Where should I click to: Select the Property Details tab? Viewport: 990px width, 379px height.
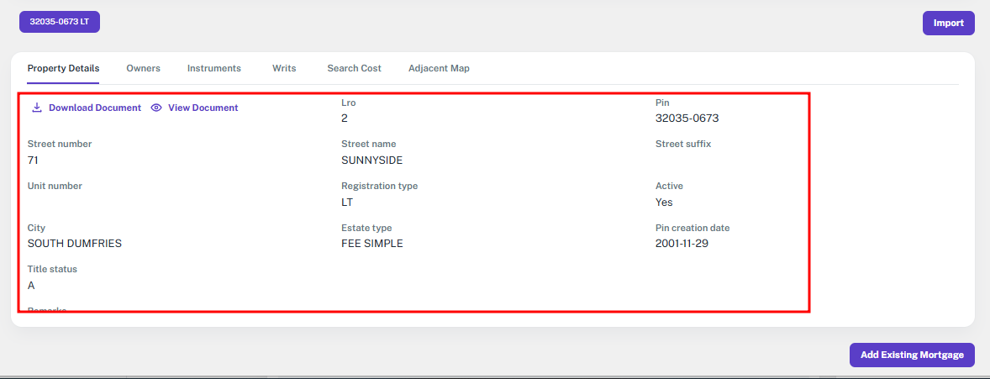[x=63, y=68]
